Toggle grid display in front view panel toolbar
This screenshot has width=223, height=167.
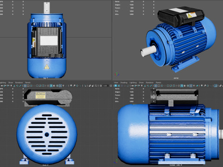coord(25,85)
